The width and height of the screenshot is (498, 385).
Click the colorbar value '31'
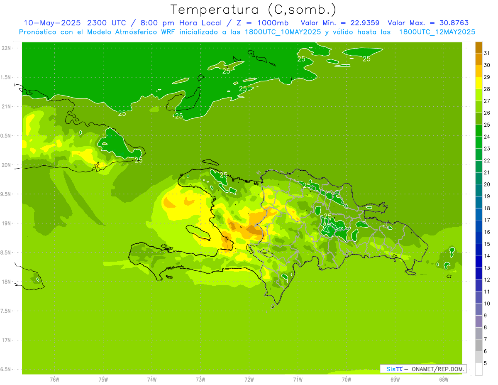click(487, 53)
